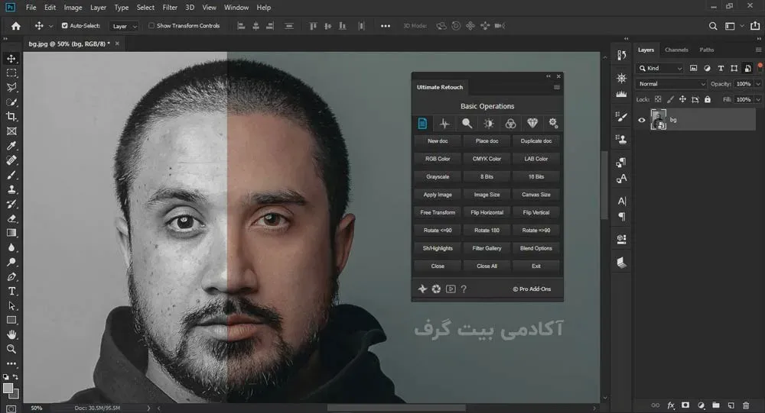This screenshot has width=765, height=413.
Task: Delete layer with trash icon
Action: point(745,405)
